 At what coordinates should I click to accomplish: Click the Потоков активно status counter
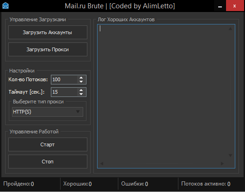click(x=206, y=184)
